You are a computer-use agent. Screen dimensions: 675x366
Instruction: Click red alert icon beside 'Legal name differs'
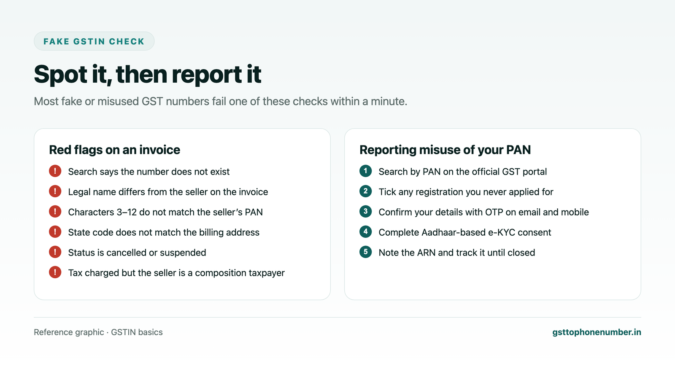pos(55,191)
